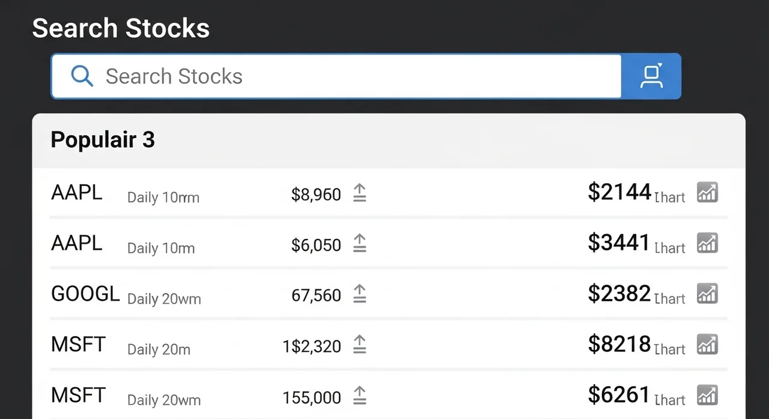This screenshot has width=769, height=419.
Task: Click the magnifying glass search icon
Action: (82, 76)
